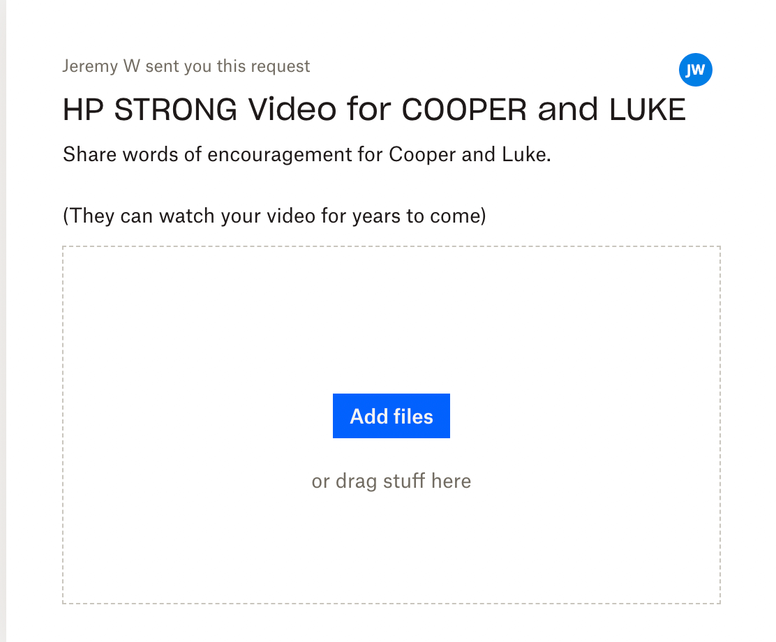Click the blue JW avatar icon

tap(695, 70)
